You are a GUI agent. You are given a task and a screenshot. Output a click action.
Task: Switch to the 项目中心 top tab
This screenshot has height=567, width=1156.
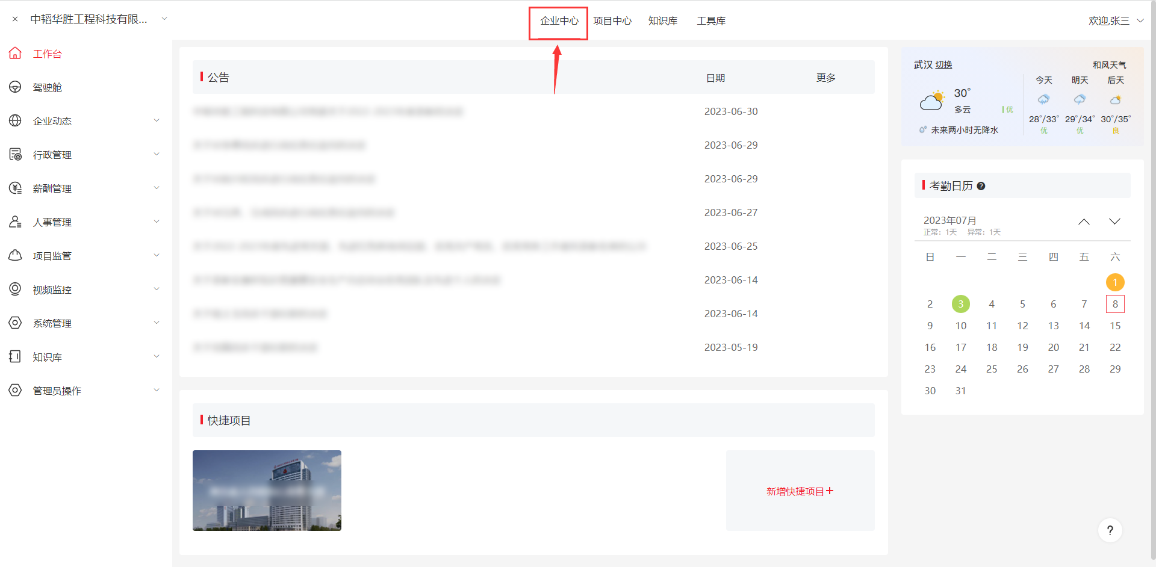pyautogui.click(x=612, y=21)
